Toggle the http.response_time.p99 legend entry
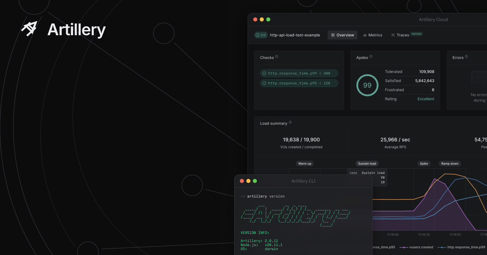The image size is (487, 255). [461, 247]
